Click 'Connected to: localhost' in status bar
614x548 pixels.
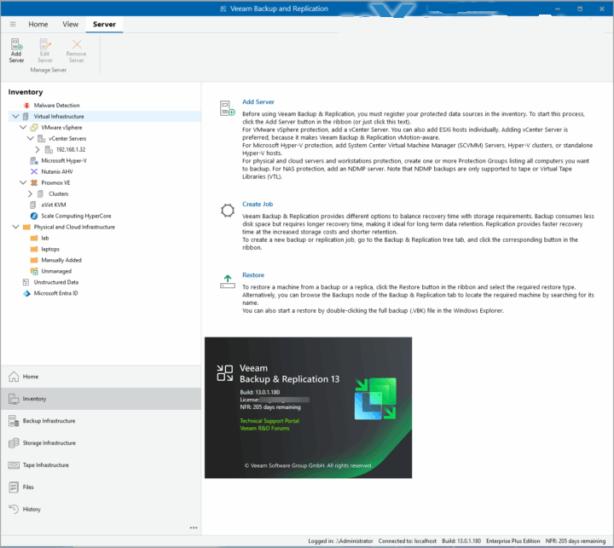pyautogui.click(x=408, y=541)
